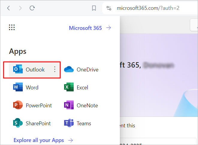Click the Excel label text
This screenshot has height=145, width=198.
click(82, 88)
